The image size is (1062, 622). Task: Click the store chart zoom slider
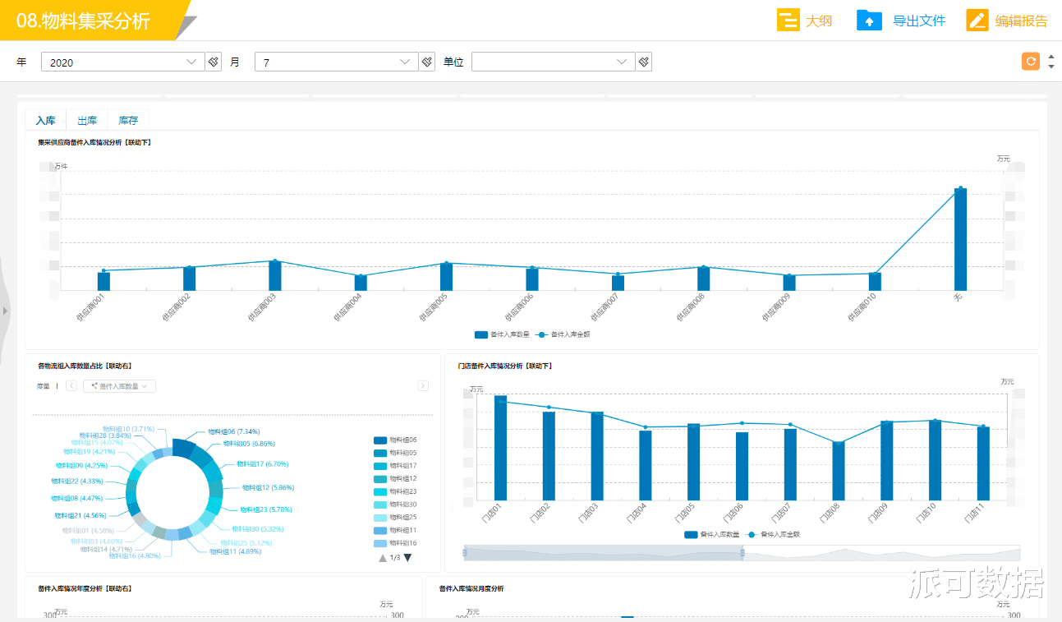click(603, 553)
